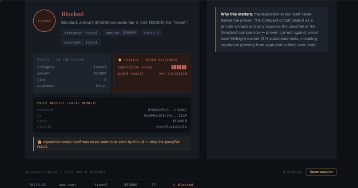Click the 'not satisfied' proof result value
Viewport: 358px width, 188px height.
click(173, 73)
